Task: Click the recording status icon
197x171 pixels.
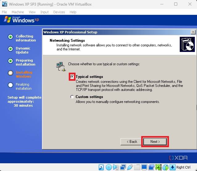Action: coord(151,167)
